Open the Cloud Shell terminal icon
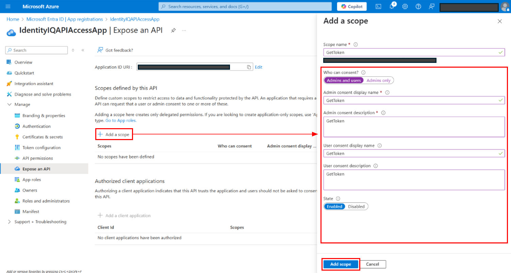The width and height of the screenshot is (511, 273). [x=378, y=6]
